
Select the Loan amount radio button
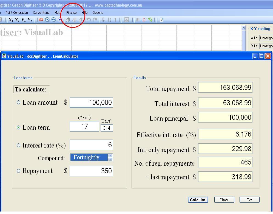18,102
